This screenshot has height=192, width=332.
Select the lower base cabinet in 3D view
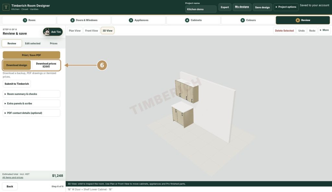(x=183, y=115)
